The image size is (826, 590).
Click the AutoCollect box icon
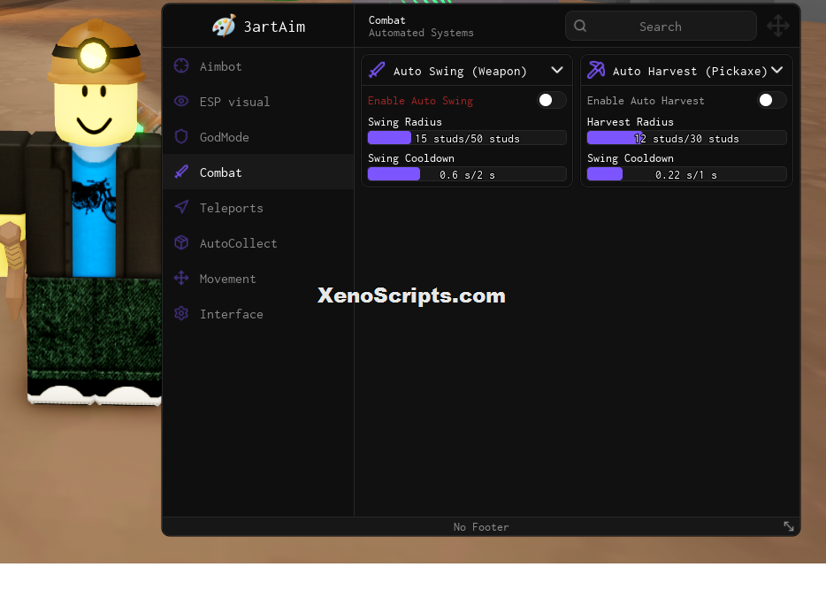(181, 242)
